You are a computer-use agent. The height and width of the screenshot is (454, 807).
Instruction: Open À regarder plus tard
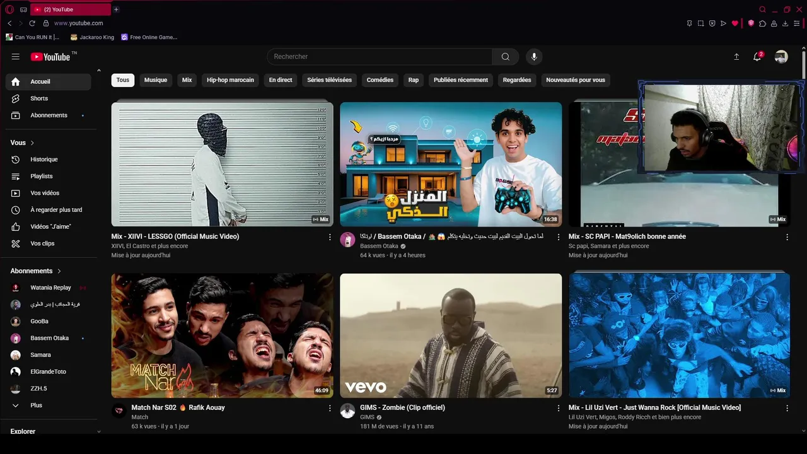coord(49,210)
